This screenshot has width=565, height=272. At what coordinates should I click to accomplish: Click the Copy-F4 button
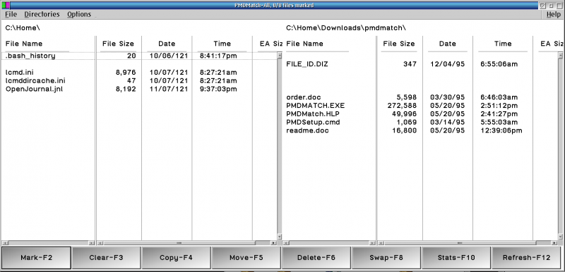tap(176, 258)
